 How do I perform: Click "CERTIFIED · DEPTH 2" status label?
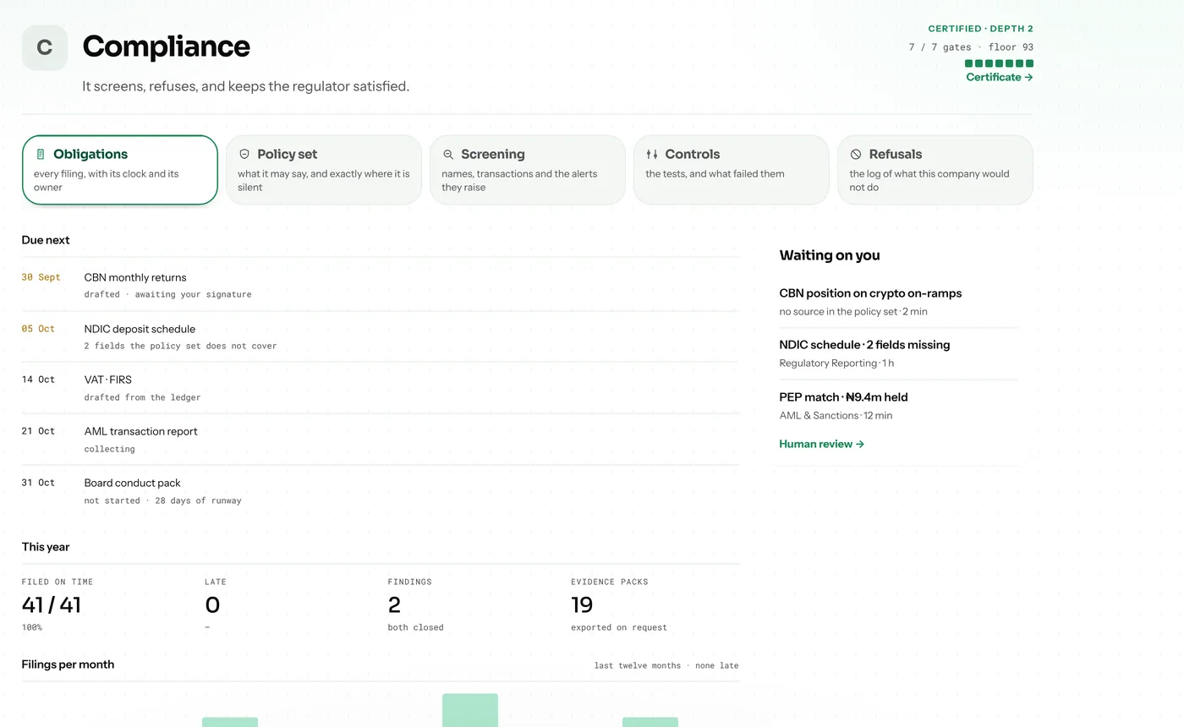point(980,29)
